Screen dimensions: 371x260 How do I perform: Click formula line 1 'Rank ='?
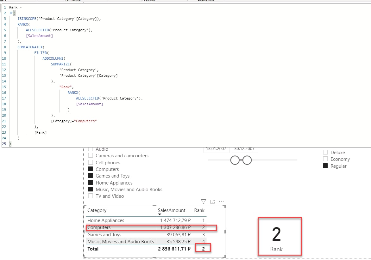click(x=16, y=7)
